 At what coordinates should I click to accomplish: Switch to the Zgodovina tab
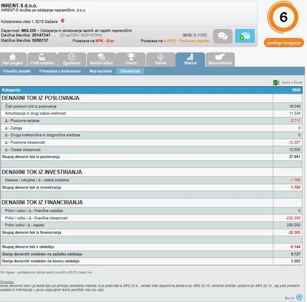pos(72,60)
